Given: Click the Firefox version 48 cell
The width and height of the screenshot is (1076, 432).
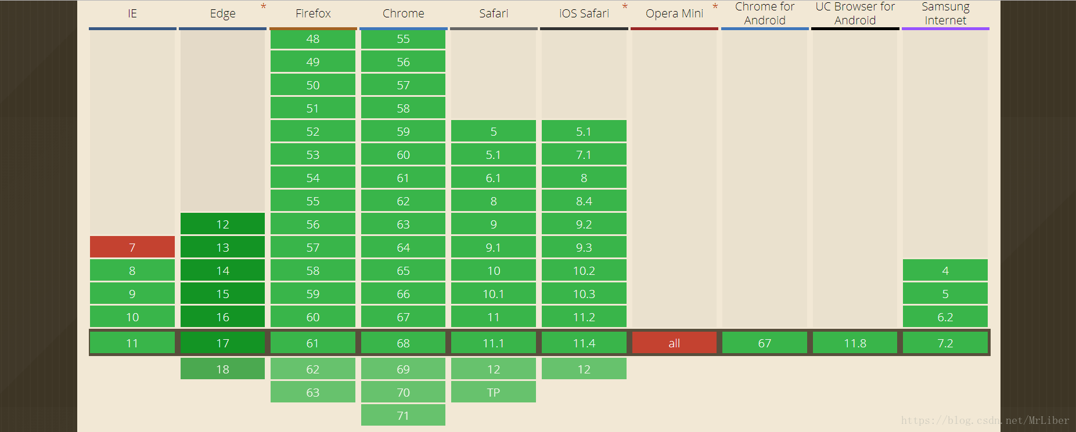Looking at the screenshot, I should point(313,38).
